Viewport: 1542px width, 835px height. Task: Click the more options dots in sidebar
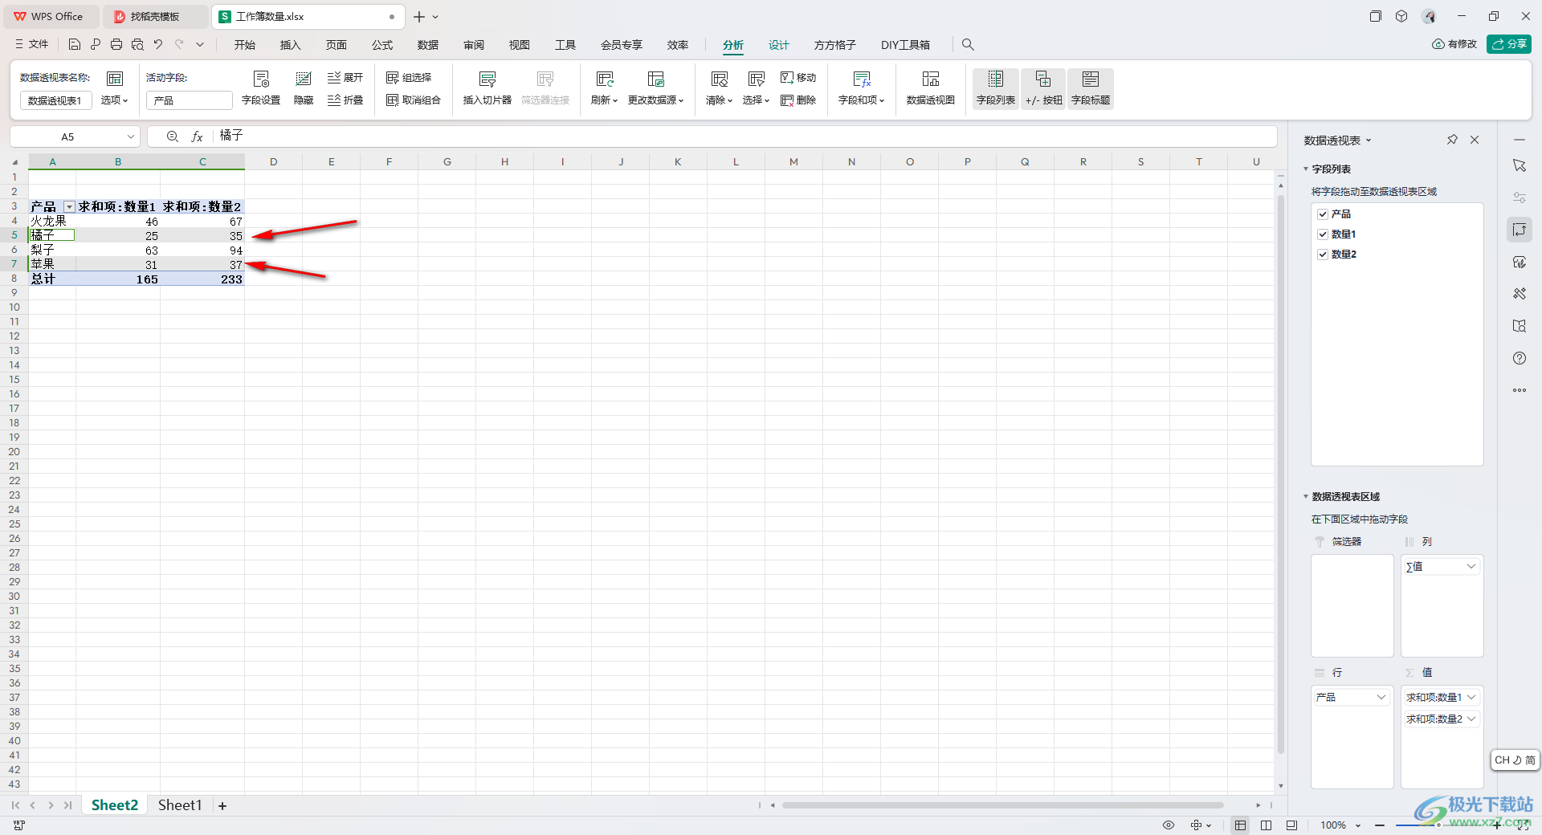1520,390
